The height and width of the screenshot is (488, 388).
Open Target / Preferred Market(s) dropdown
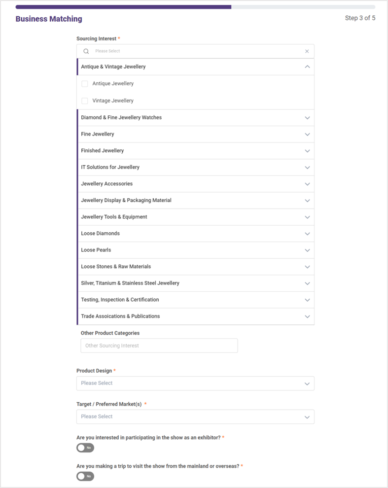click(195, 417)
